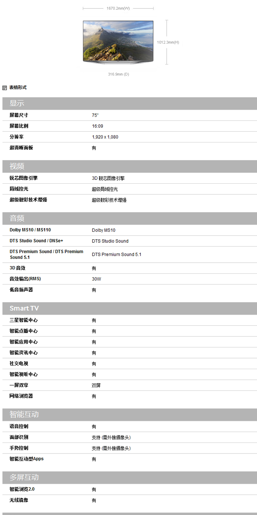Image resolution: width=257 pixels, height=515 pixels.
Task: Click the 智能互动 section header
Action: [x=24, y=414]
